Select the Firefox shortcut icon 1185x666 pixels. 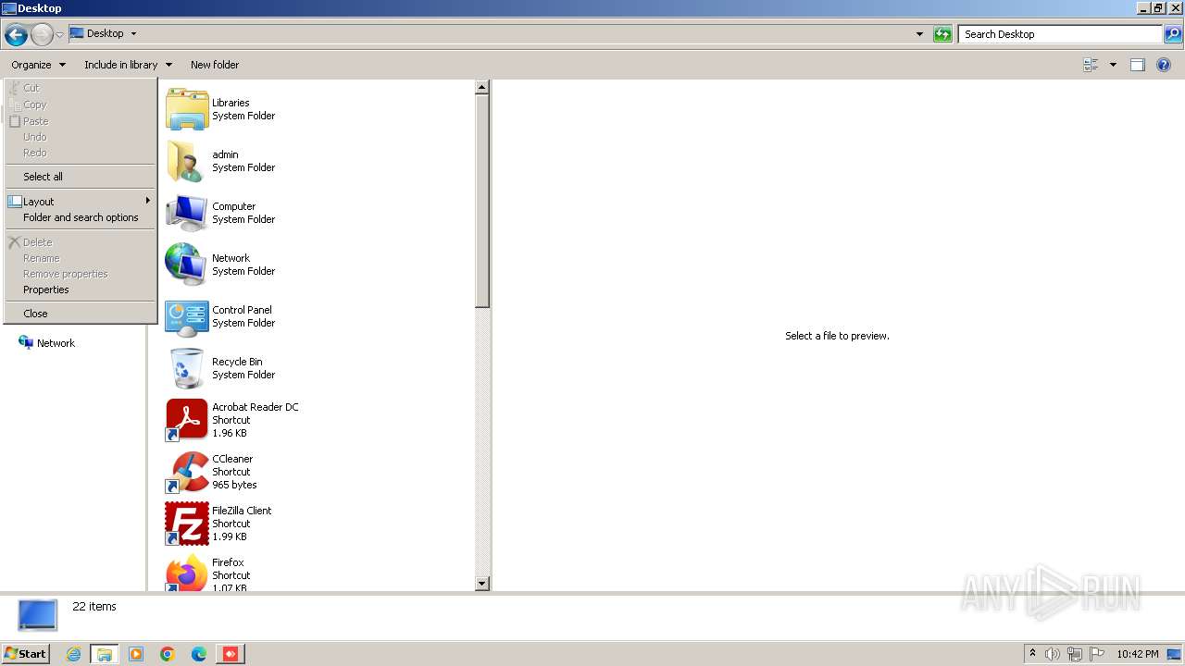pyautogui.click(x=187, y=573)
